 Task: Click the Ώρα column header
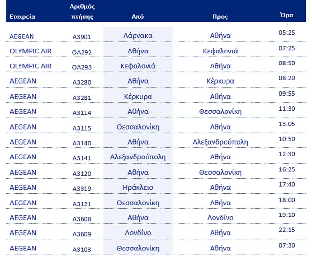coord(287,15)
